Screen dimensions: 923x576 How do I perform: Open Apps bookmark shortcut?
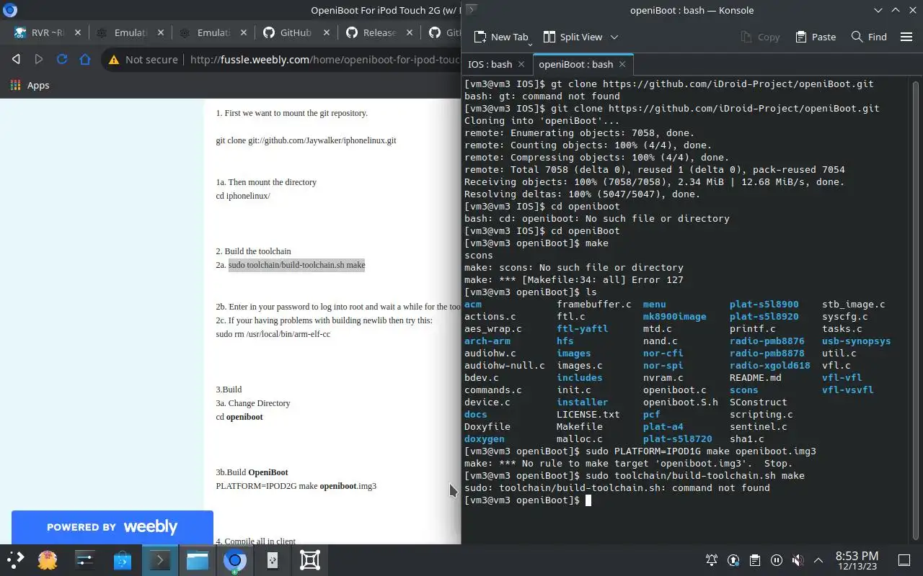(x=30, y=85)
